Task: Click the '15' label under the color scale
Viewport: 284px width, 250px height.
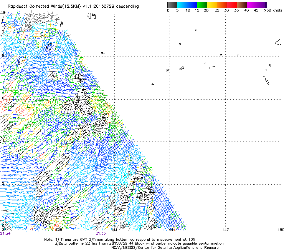Action: pos(197,10)
